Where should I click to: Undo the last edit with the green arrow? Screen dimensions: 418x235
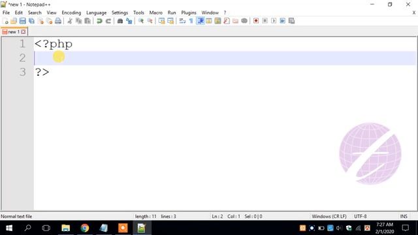pyautogui.click(x=99, y=21)
